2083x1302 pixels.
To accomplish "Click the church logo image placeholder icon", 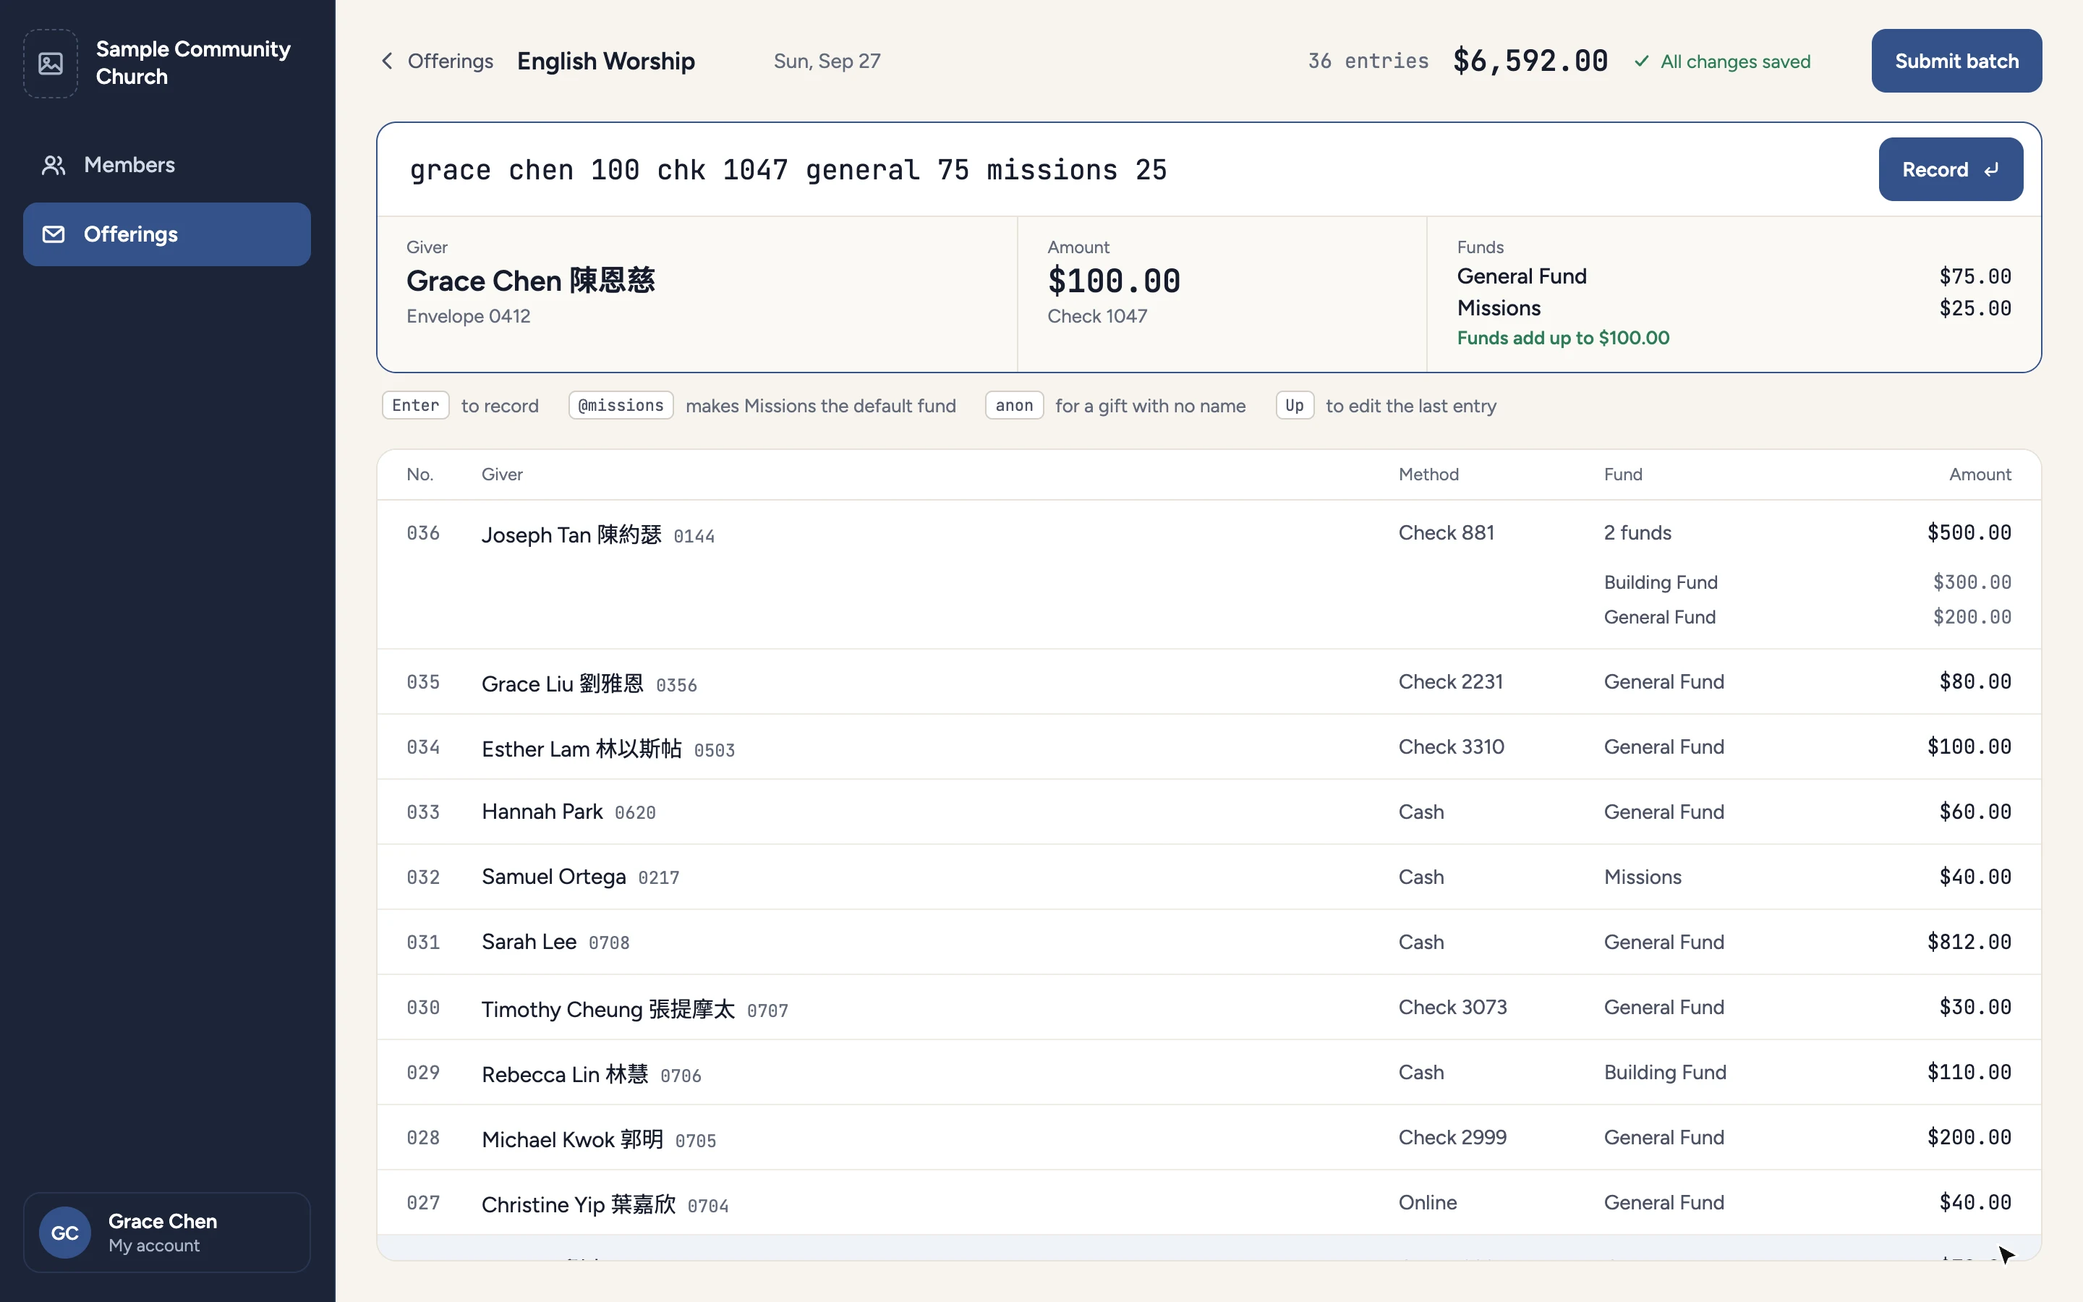I will click(x=51, y=63).
